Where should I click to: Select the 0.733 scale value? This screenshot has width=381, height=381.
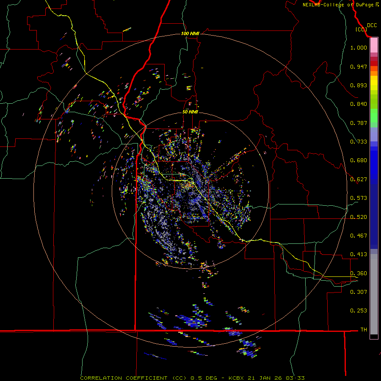(359, 142)
